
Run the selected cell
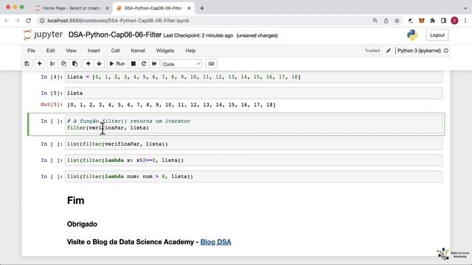pyautogui.click(x=117, y=64)
